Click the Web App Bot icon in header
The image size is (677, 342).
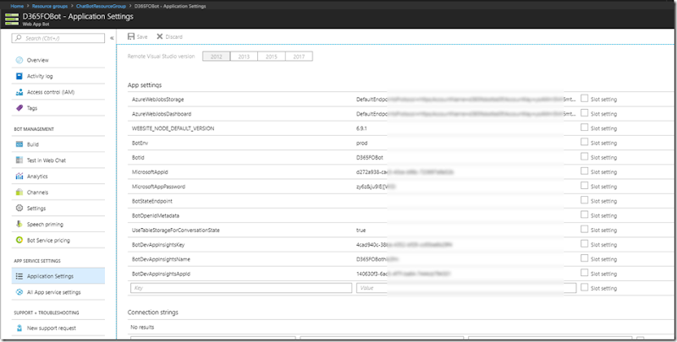point(12,19)
